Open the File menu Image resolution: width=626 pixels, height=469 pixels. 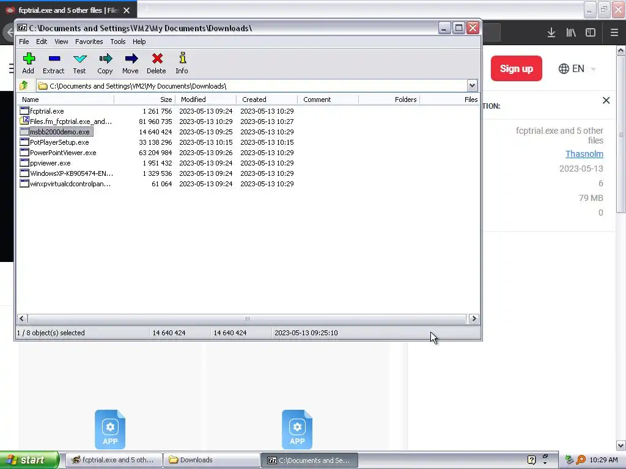[24, 42]
